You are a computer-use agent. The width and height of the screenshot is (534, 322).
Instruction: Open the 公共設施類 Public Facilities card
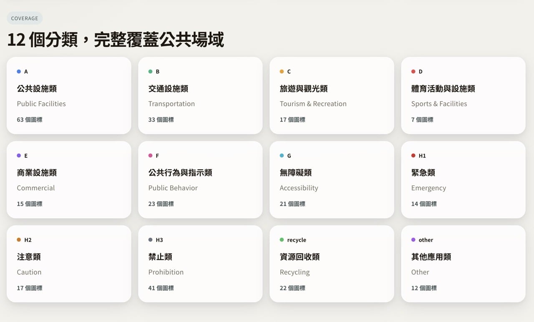[69, 96]
